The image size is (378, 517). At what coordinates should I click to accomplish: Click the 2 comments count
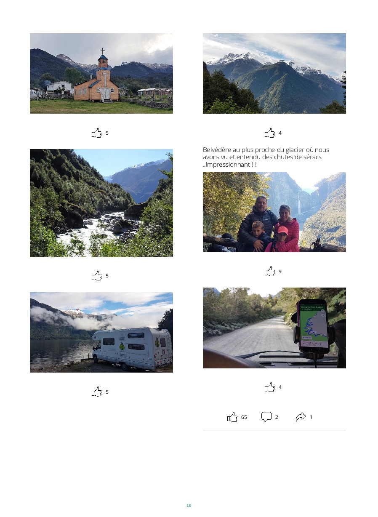(277, 417)
